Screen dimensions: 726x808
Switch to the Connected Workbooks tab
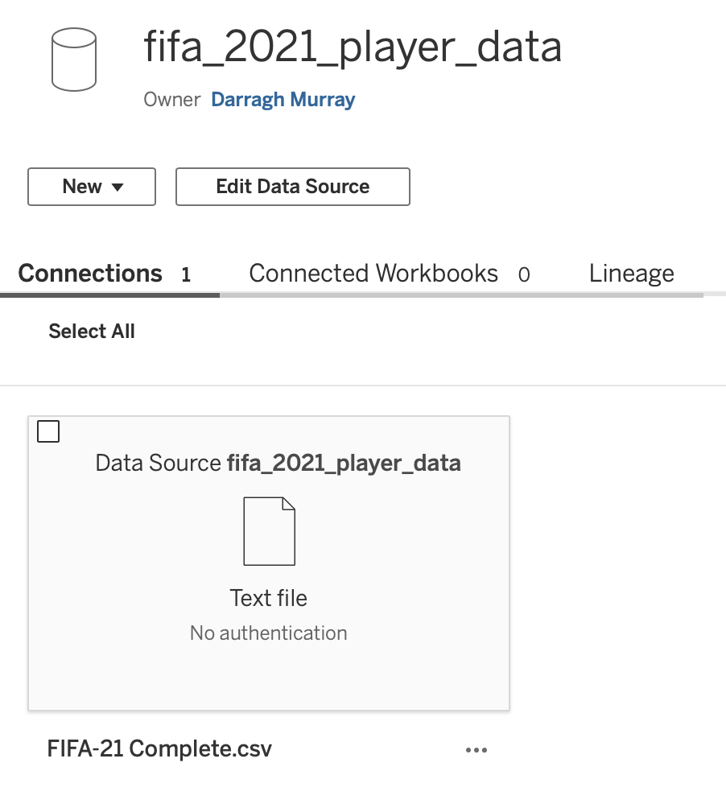(374, 273)
